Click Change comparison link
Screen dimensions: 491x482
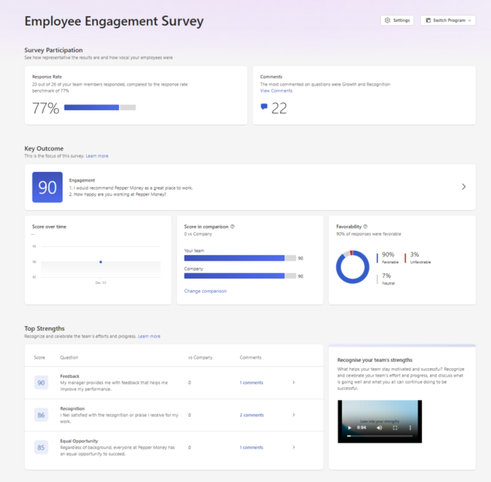pos(205,291)
